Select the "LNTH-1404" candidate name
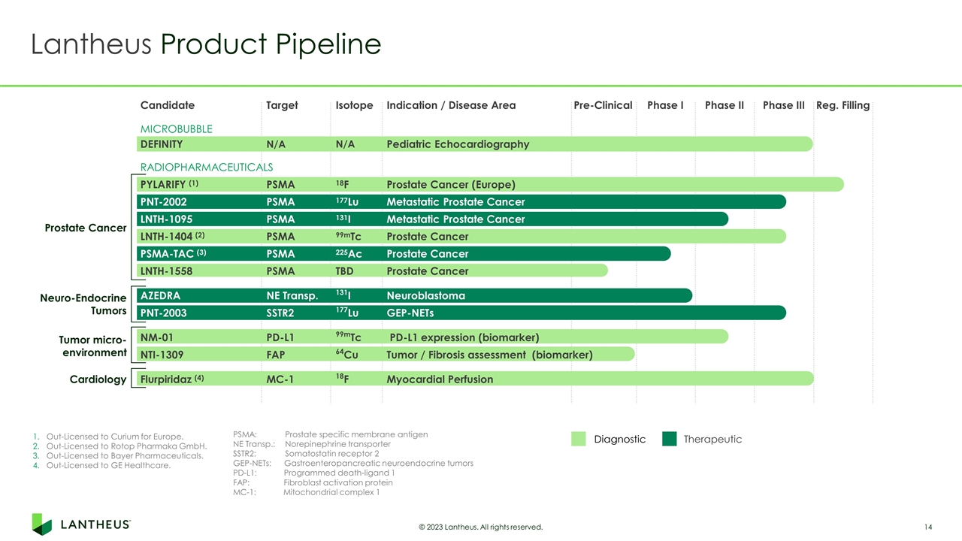This screenshot has height=541, width=962. 167,237
